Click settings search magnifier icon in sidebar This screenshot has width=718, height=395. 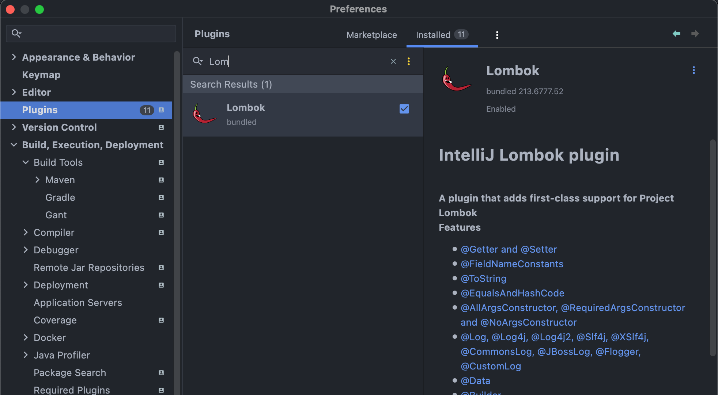coord(16,34)
